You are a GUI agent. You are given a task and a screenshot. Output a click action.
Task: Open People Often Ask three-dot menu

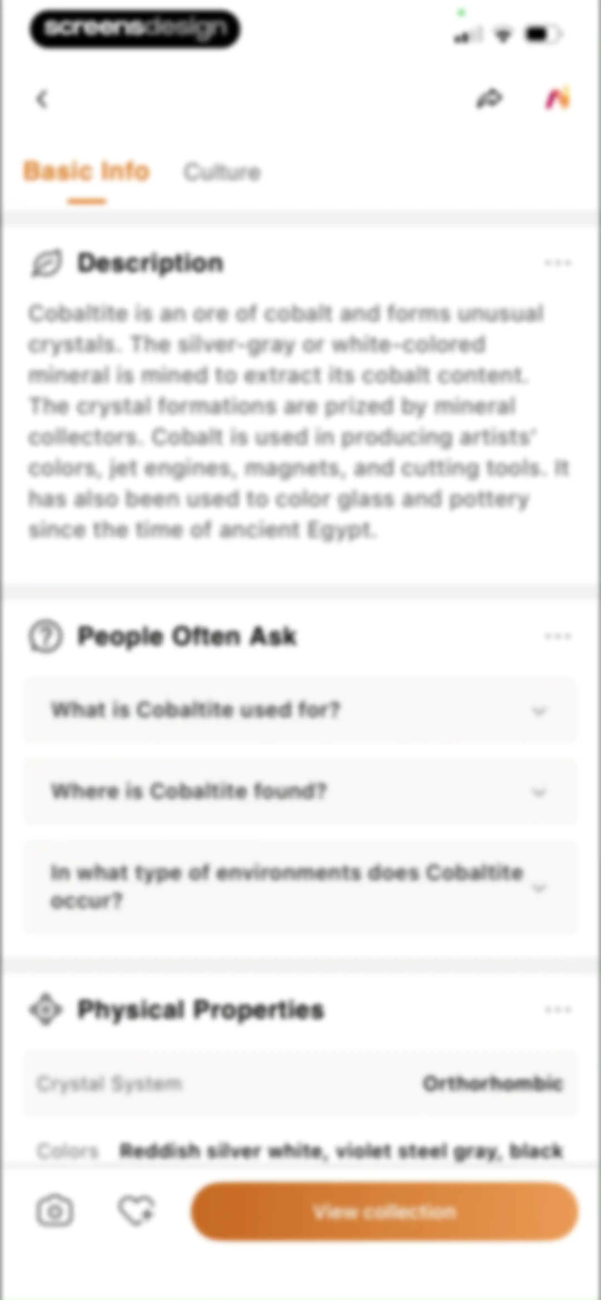coord(558,636)
